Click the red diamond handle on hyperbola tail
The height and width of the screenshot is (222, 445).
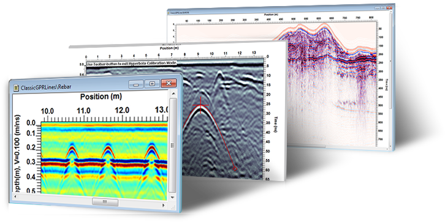235,169
